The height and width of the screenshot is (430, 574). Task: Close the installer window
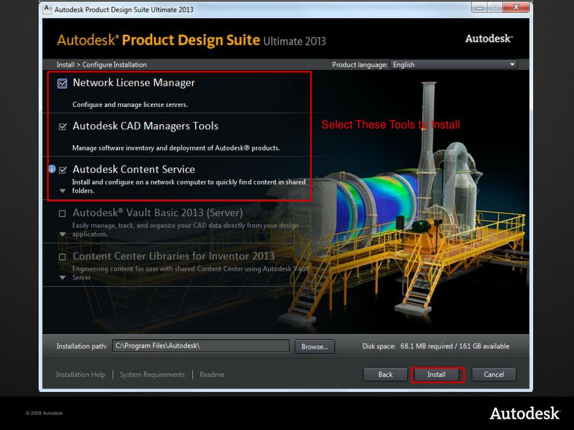click(516, 7)
